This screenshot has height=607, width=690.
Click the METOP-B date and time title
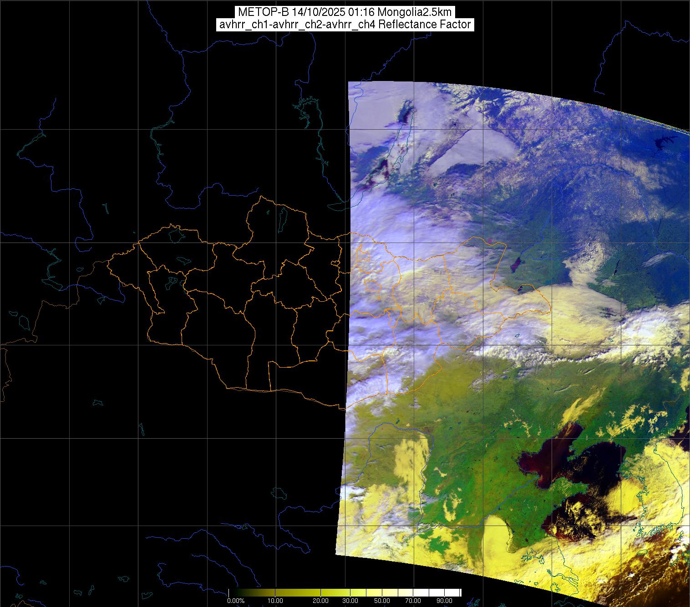tap(345, 12)
